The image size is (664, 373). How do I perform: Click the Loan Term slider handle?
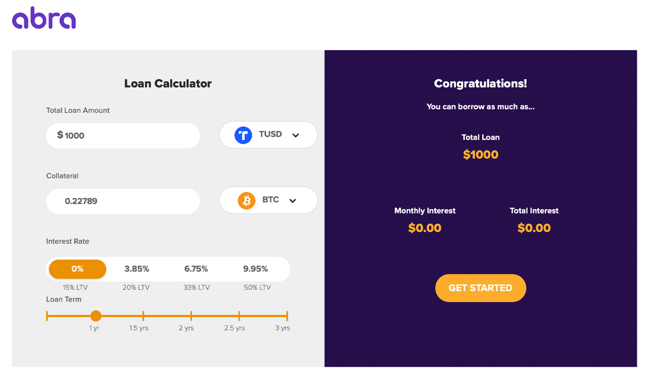coord(95,315)
